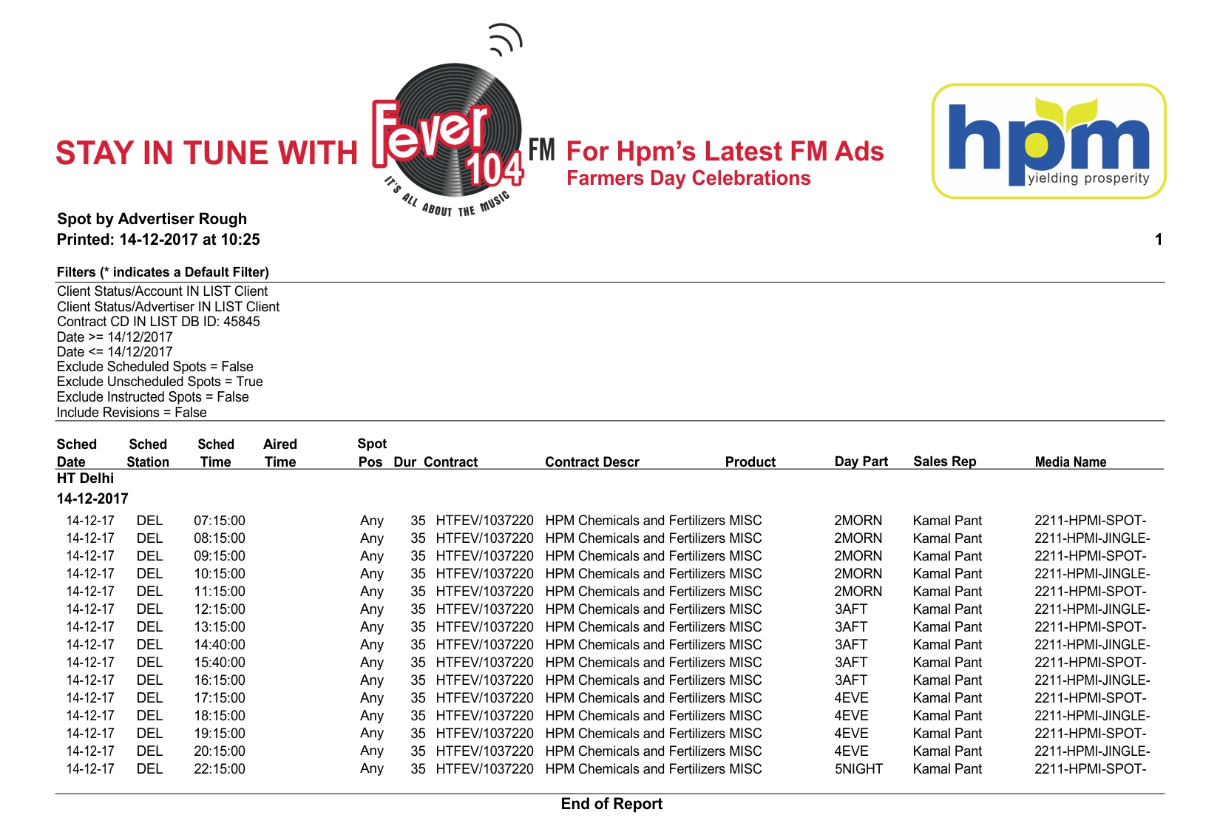Click the Aired Time column header
The width and height of the screenshot is (1220, 832).
point(280,453)
